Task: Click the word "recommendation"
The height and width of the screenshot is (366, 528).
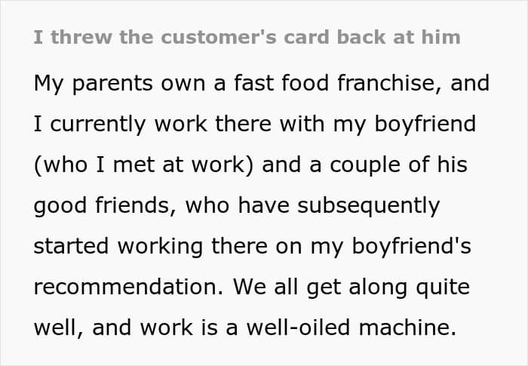Action: 128,287
